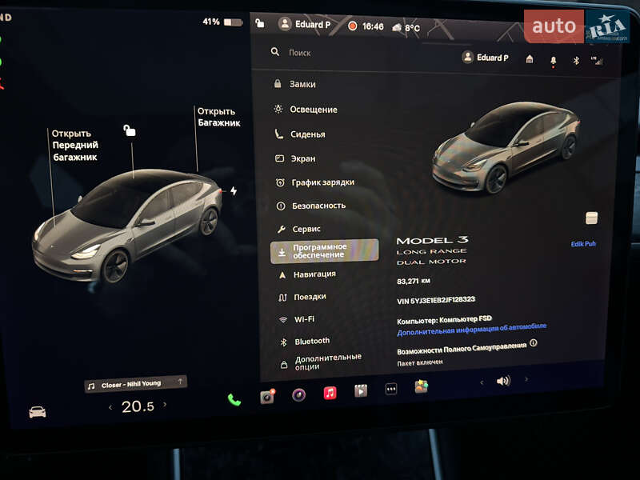The image size is (640, 480).
Task: Tap the Bluetooth icon in settings header
Action: [576, 61]
